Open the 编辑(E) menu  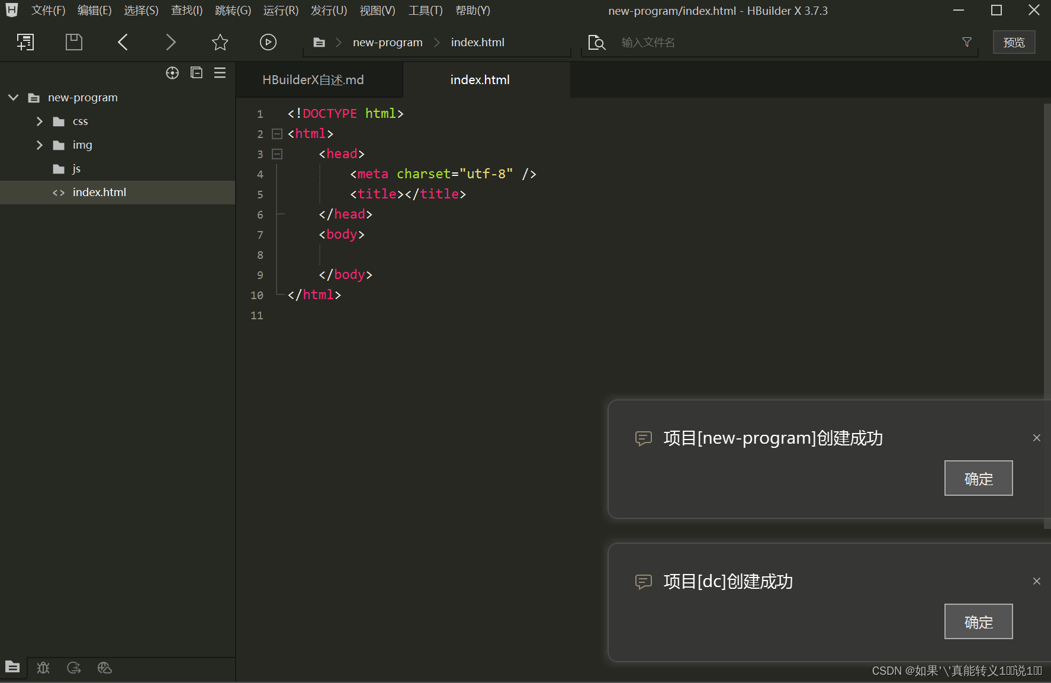click(x=95, y=11)
